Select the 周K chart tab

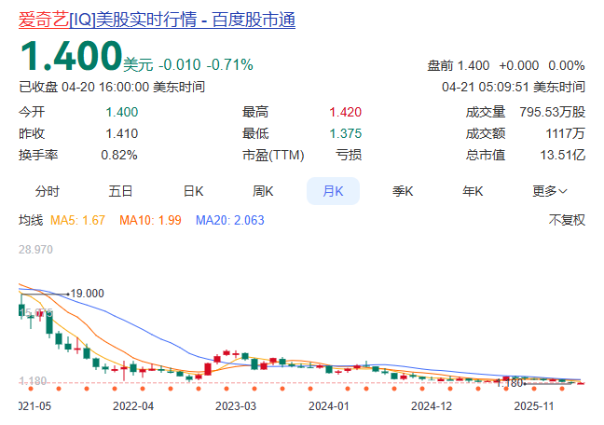[263, 191]
